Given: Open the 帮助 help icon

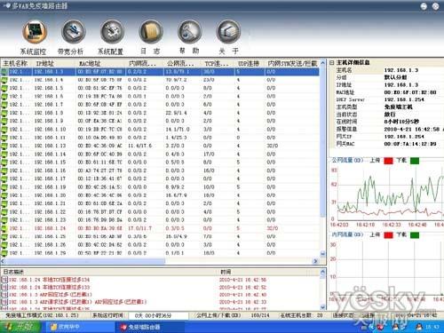Looking at the screenshot, I should pos(189,31).
